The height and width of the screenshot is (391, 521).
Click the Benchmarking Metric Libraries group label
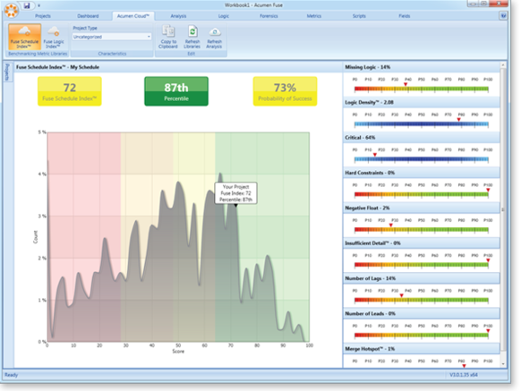pyautogui.click(x=38, y=54)
